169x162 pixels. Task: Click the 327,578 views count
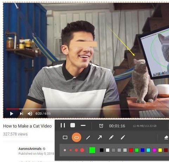[15, 134]
